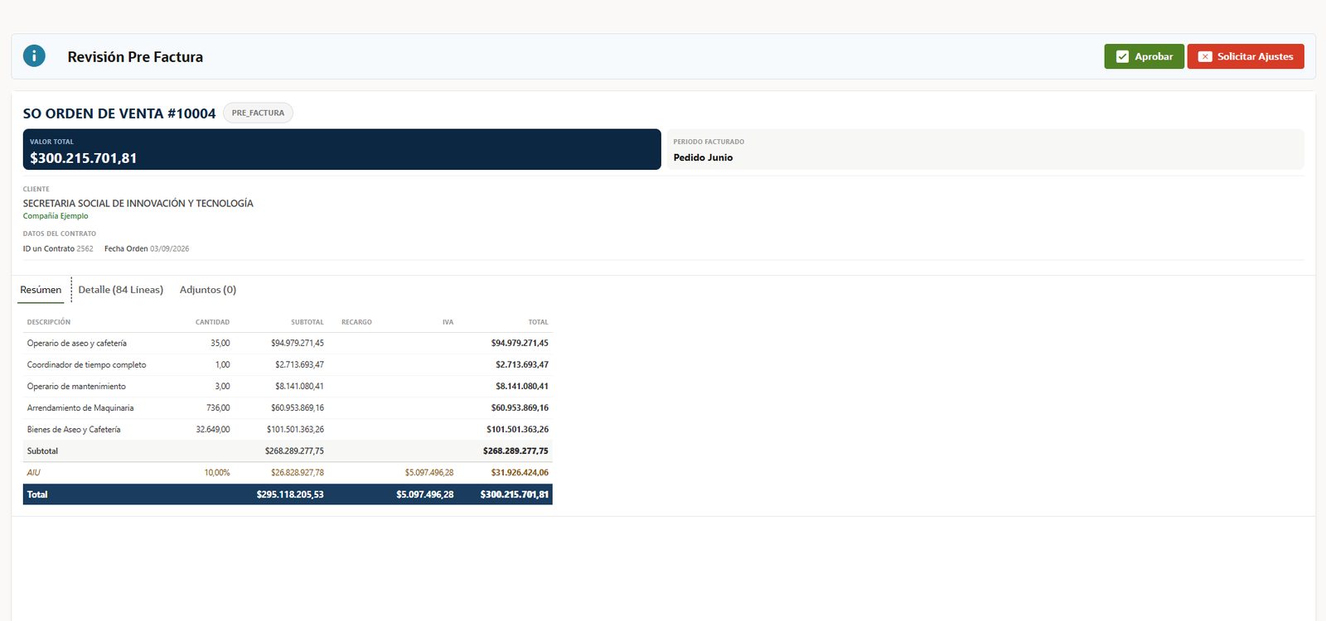1326x621 pixels.
Task: Click the AIU percentage 10,00%
Action: 217,473
